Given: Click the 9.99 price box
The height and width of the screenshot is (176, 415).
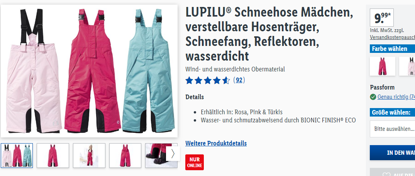Looking at the screenshot, I should pos(382,18).
